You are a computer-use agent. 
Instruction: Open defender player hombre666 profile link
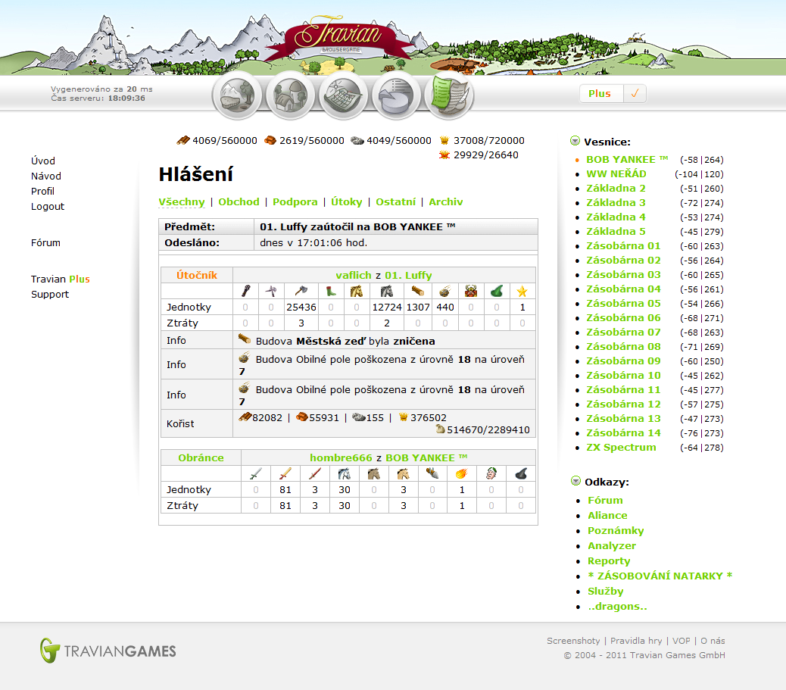tap(341, 457)
